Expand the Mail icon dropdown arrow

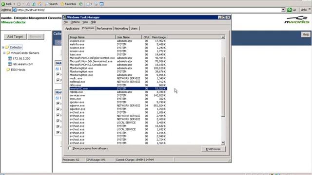point(91,4)
